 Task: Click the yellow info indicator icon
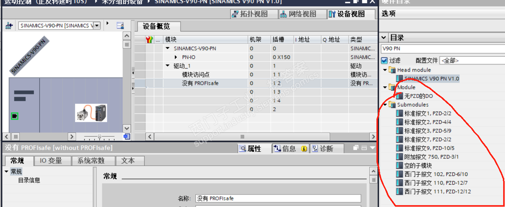(304, 149)
